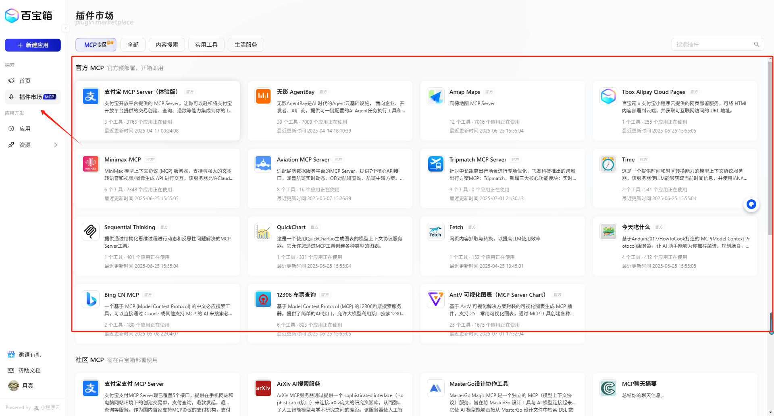Click the 应用 cube icon
Viewport: 774px width, 416px height.
11,129
